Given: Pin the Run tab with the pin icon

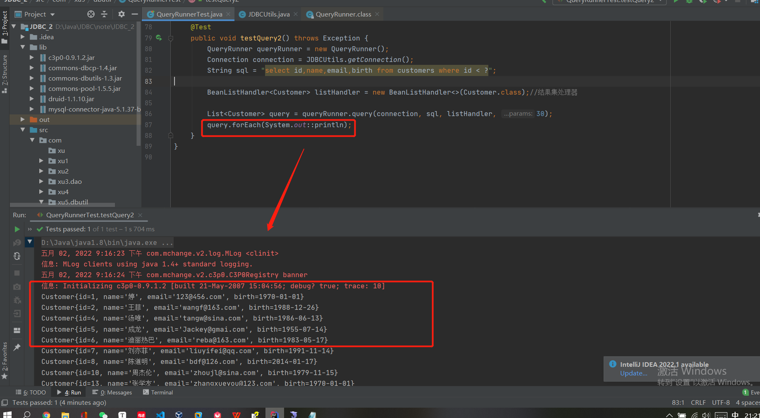Looking at the screenshot, I should tap(17, 347).
